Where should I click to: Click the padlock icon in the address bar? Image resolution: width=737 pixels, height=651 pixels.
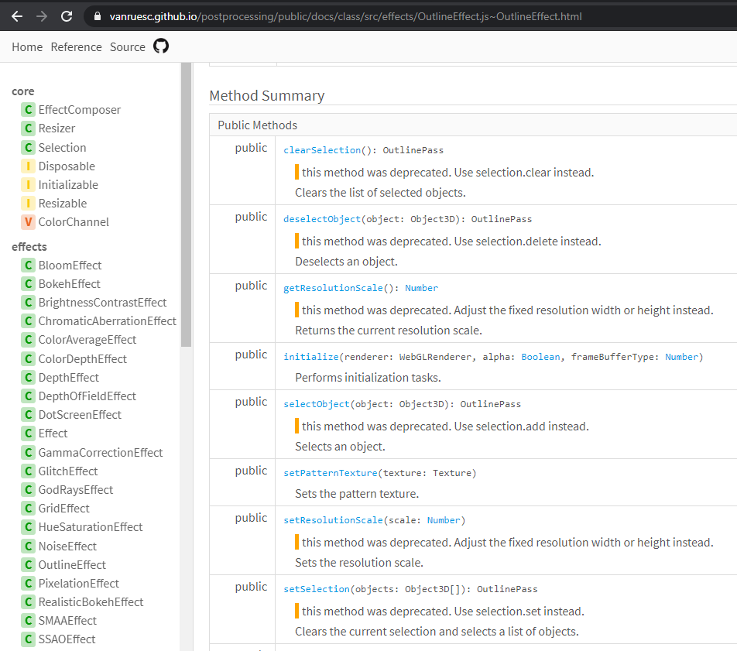(x=97, y=15)
